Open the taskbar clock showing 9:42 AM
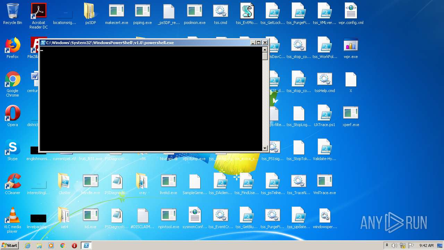444x250 pixels. coord(426,245)
